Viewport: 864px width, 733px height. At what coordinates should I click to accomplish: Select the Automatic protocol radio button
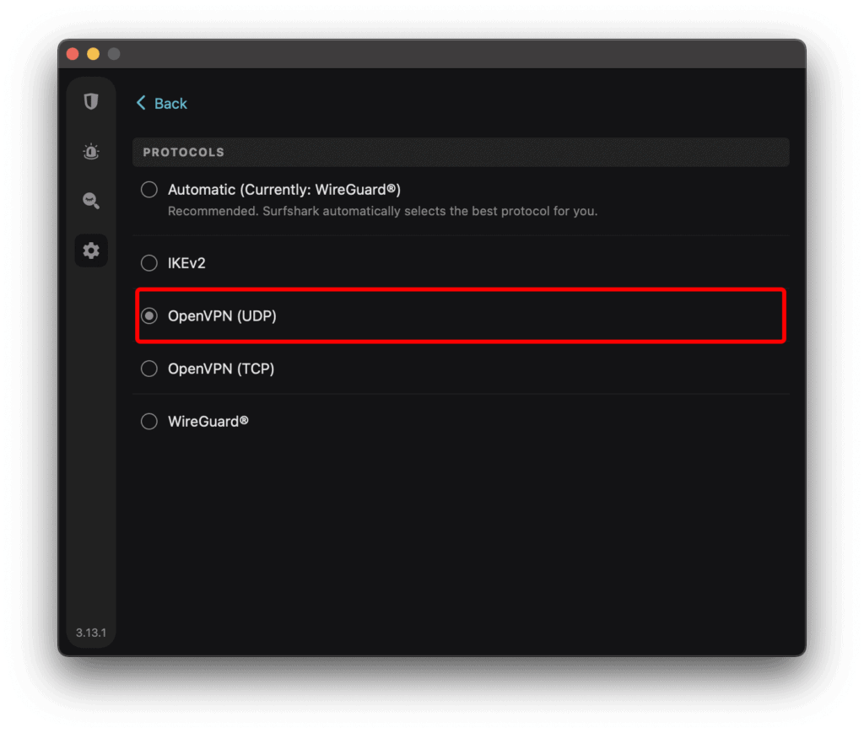pyautogui.click(x=148, y=190)
